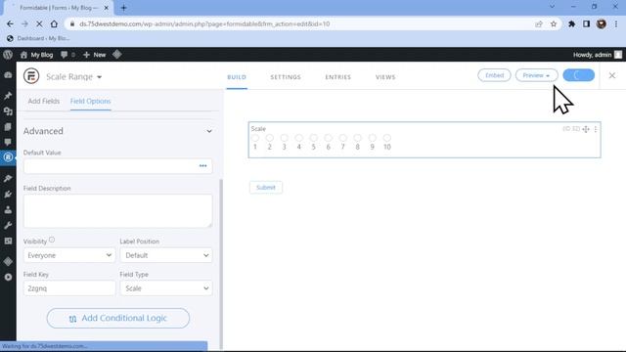The height and width of the screenshot is (352, 626).
Task: Open the Label Position dropdown
Action: tap(166, 255)
